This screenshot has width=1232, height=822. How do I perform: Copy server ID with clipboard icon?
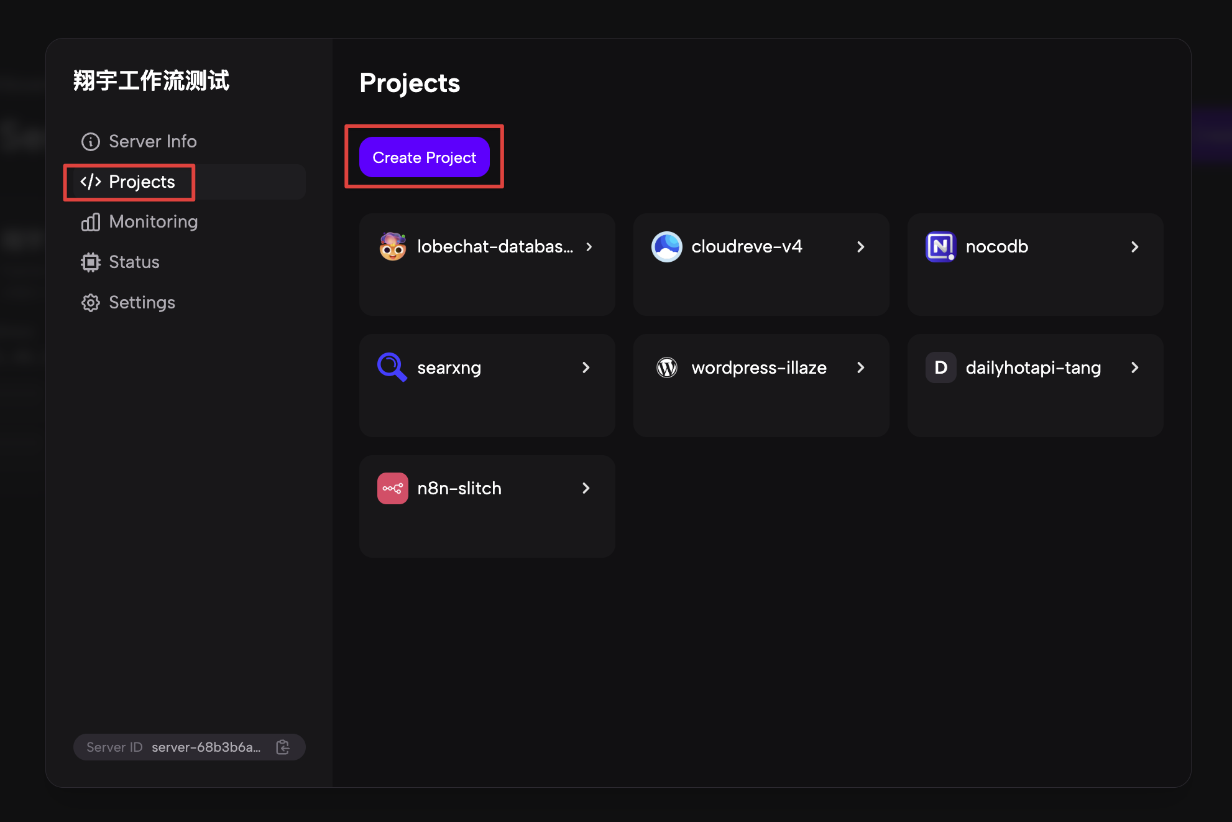point(283,747)
